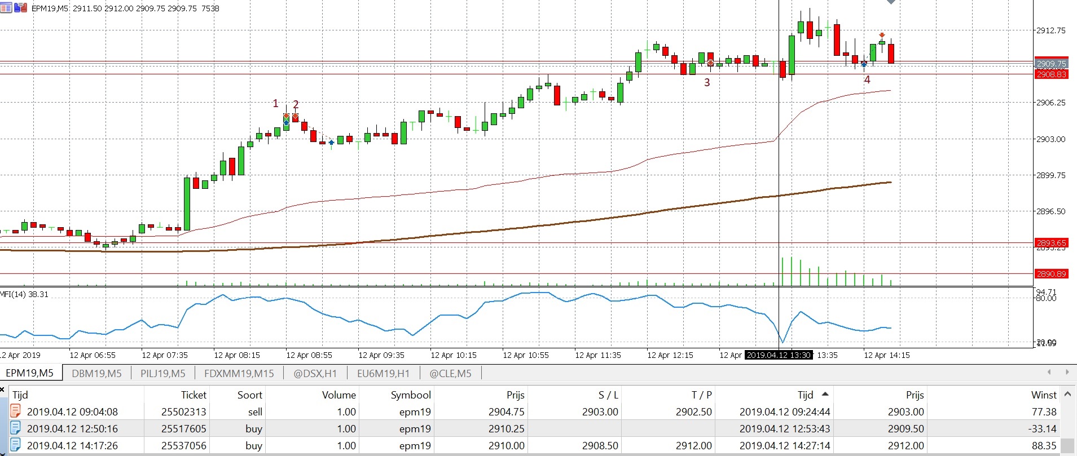
Task: Click the blue order icon of ticket 25517605
Action: (x=16, y=428)
